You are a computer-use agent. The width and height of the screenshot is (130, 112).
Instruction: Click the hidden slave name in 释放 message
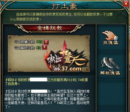39,79
